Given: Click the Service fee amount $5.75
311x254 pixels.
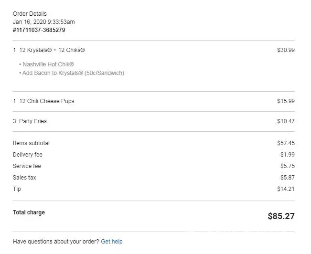Looking at the screenshot, I should tap(288, 166).
